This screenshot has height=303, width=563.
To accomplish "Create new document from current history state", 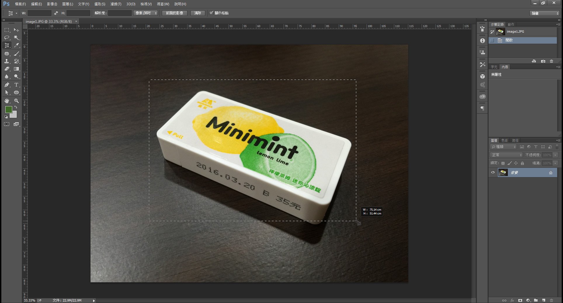I will pos(534,61).
